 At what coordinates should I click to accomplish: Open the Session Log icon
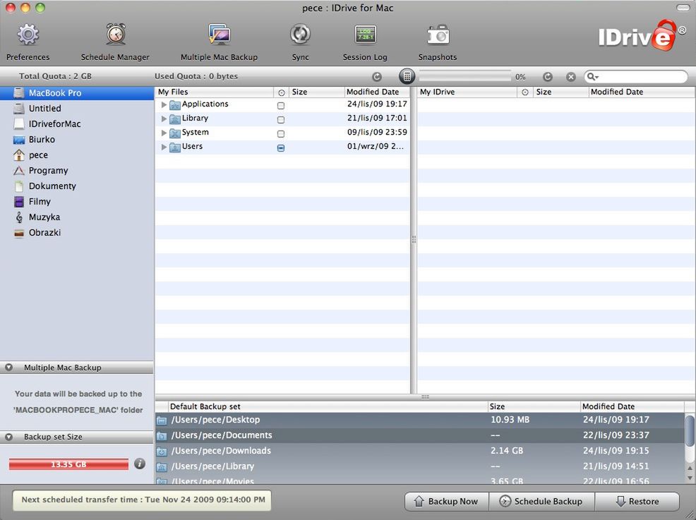click(x=366, y=35)
